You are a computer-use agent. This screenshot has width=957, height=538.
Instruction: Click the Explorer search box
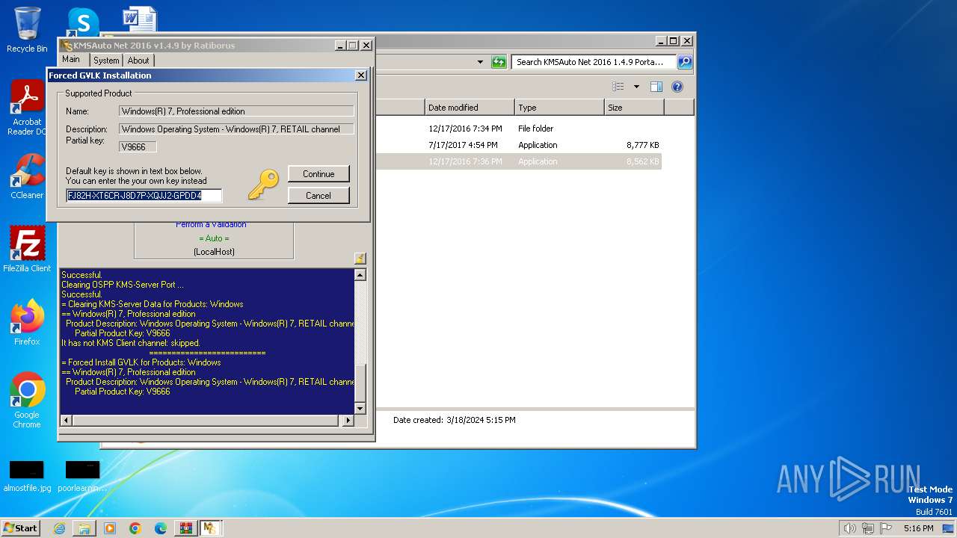coord(594,62)
